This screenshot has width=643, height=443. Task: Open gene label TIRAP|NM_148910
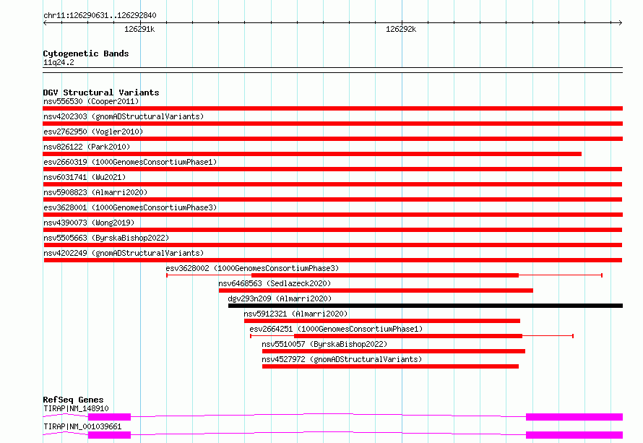(x=76, y=408)
